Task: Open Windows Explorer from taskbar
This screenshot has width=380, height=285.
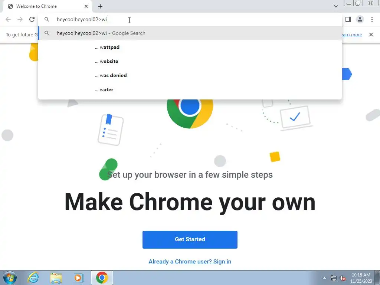Action: 56,278
